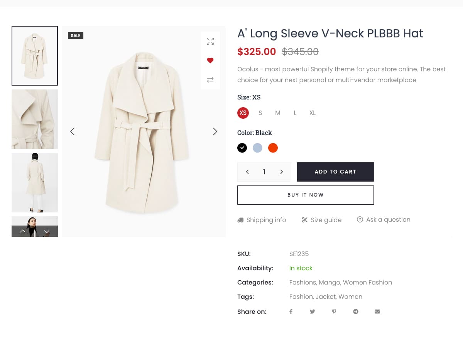Show next product image with right arrow

tap(215, 131)
